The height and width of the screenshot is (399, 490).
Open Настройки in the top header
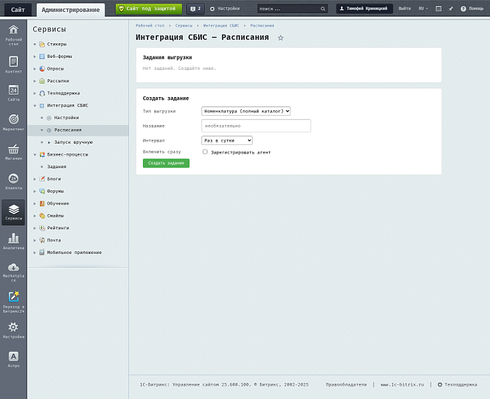(225, 9)
